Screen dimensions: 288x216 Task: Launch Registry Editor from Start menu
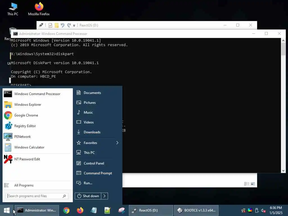(37, 126)
